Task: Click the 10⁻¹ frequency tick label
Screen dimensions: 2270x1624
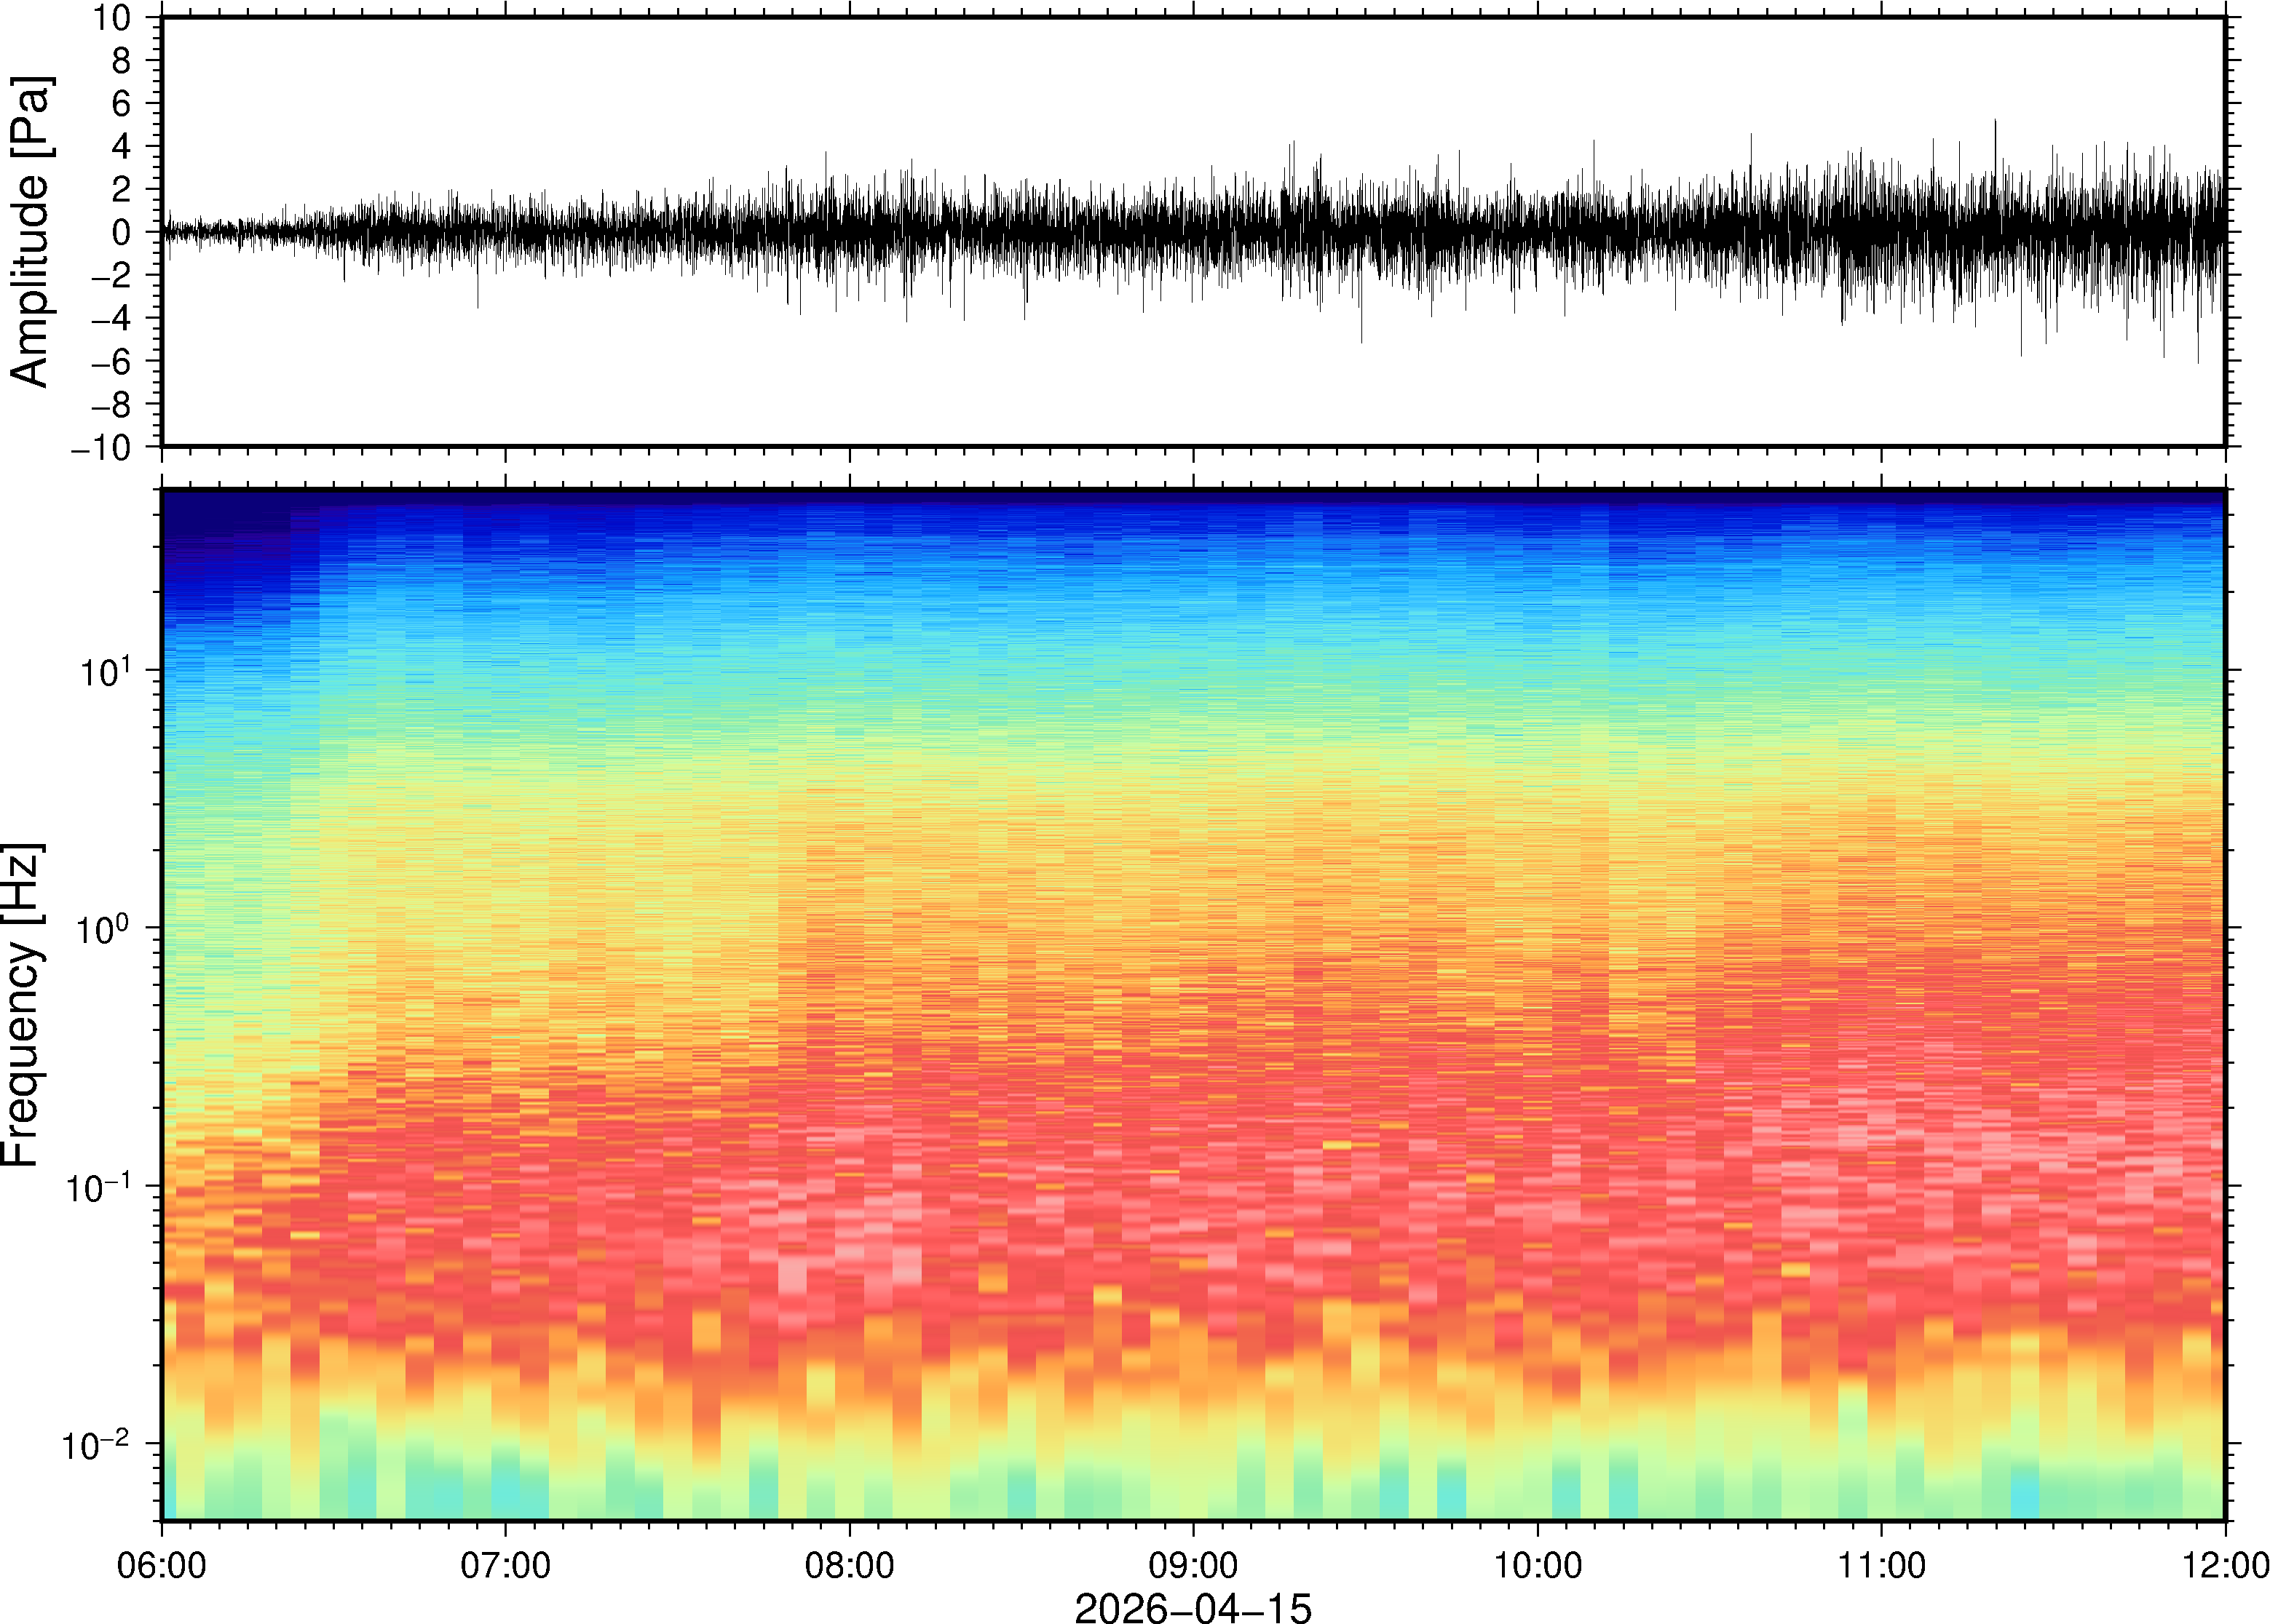Action: coord(100,1187)
